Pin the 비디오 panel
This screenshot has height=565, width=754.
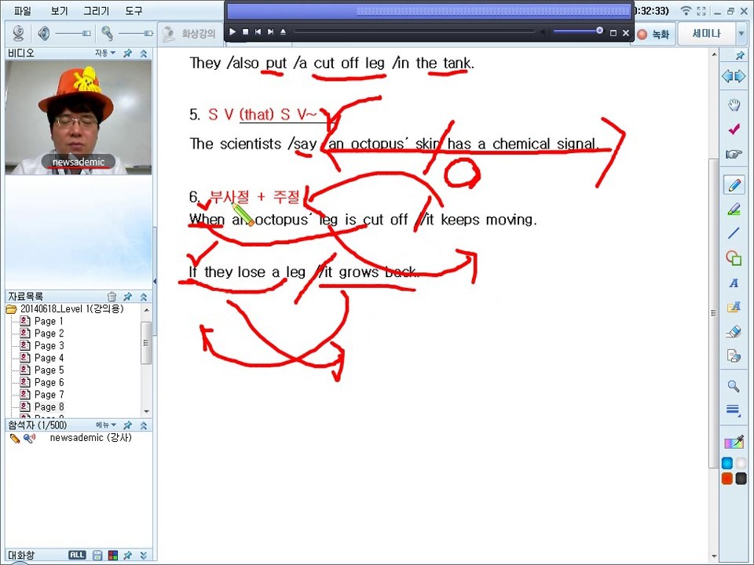pos(127,53)
